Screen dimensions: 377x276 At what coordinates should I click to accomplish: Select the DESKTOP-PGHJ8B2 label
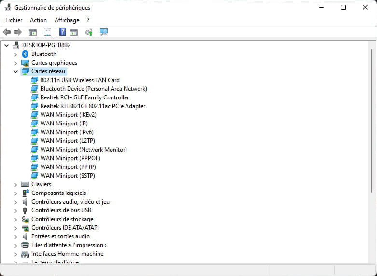46,45
